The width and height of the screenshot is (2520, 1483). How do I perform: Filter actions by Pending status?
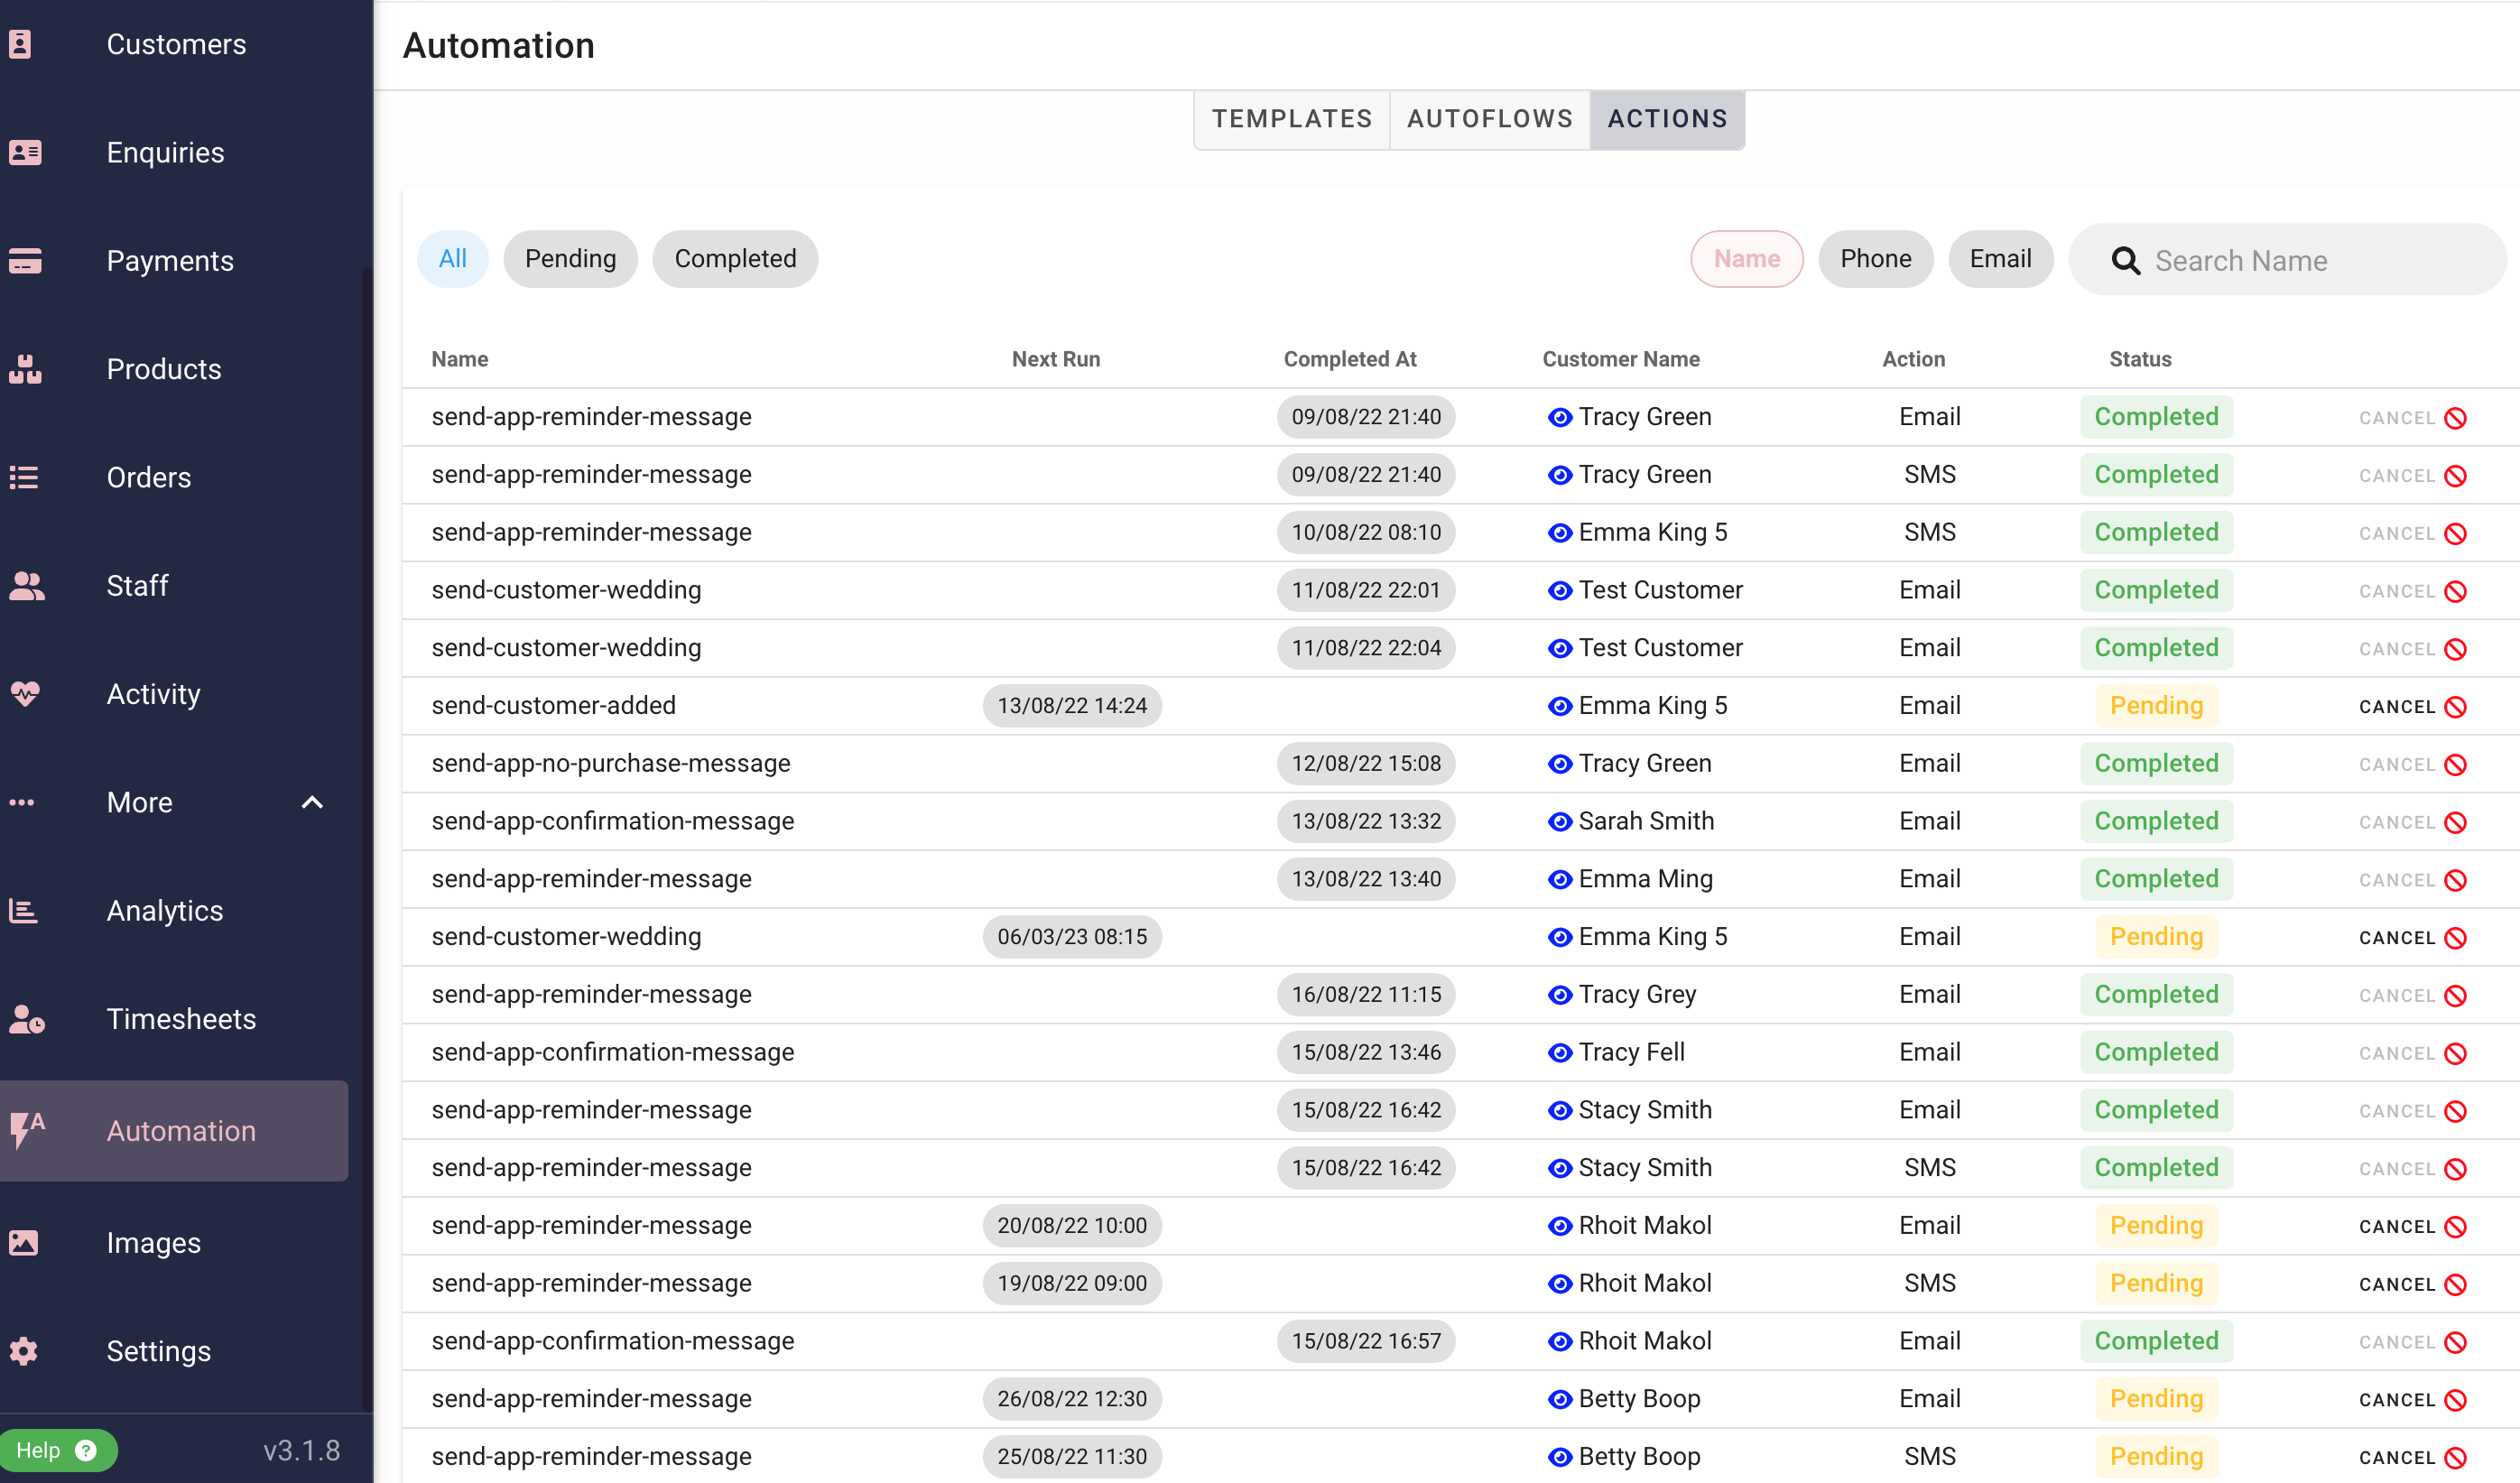tap(570, 259)
